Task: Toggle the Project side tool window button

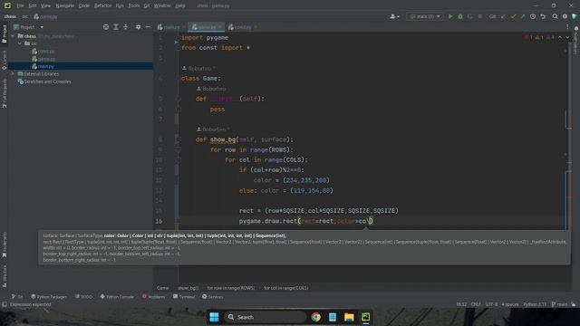Action: pos(4,34)
